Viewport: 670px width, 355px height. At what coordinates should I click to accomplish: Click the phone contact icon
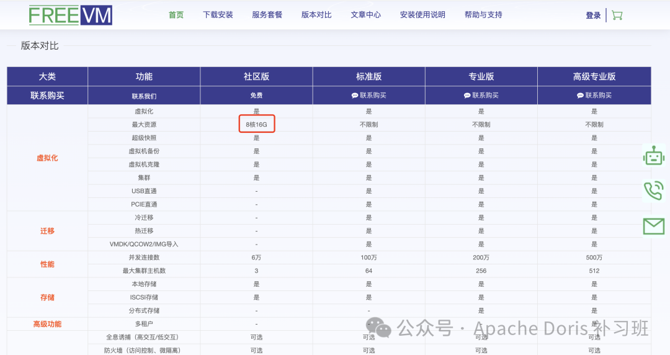coord(654,191)
